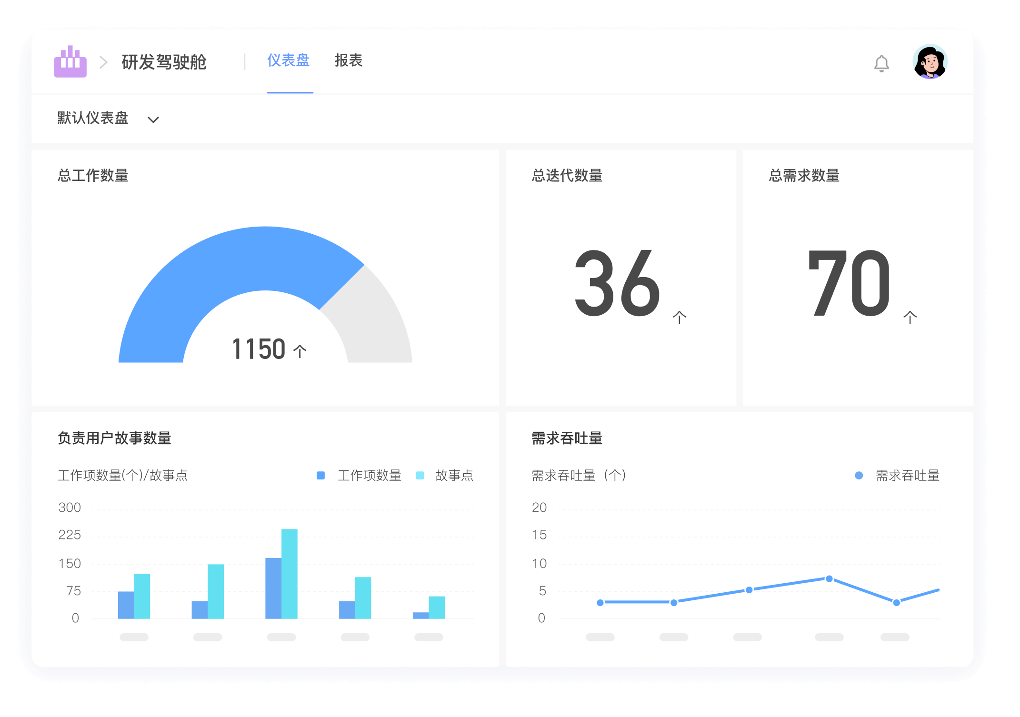The height and width of the screenshot is (717, 1020).
Task: Click the blue dot legend icon for 需求吞吐量
Action: tap(859, 475)
